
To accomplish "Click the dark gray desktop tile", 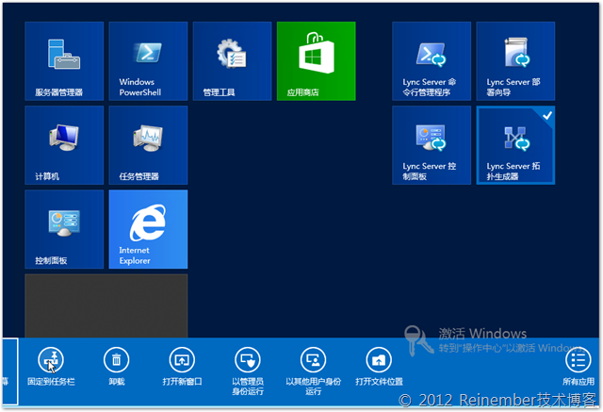I will click(106, 305).
